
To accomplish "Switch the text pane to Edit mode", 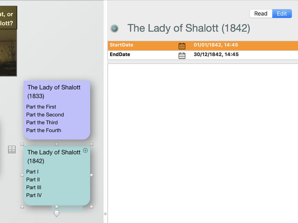I will (x=282, y=14).
